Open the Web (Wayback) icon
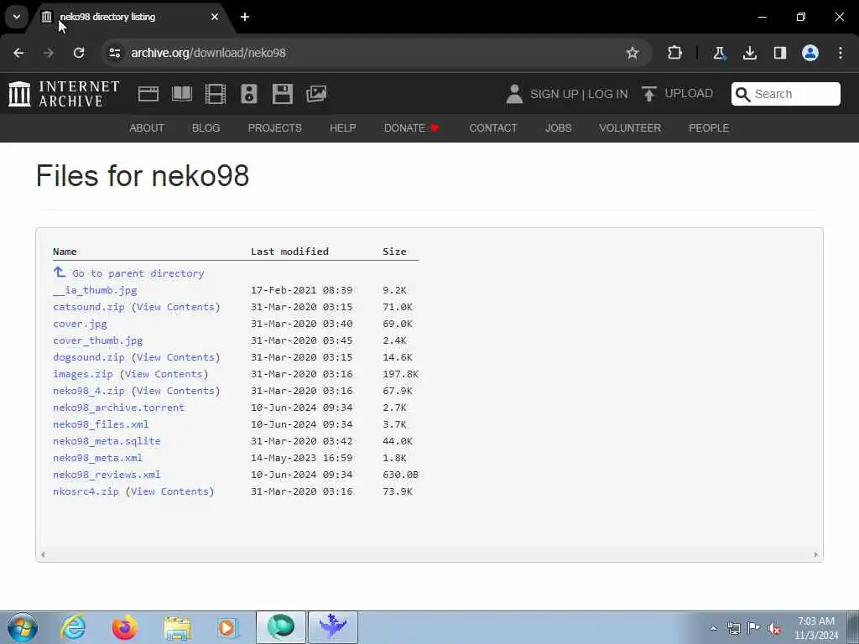Image resolution: width=859 pixels, height=644 pixels. [148, 94]
